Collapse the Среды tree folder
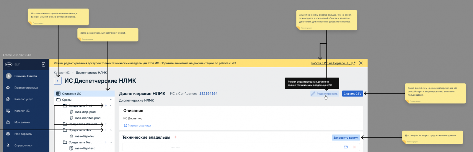Viewport: 473px width, 152px height. coord(111,100)
